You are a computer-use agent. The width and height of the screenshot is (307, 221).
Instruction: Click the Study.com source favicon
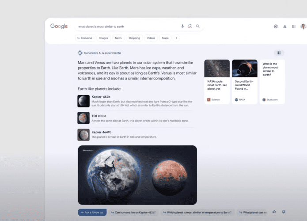pyautogui.click(x=264, y=100)
